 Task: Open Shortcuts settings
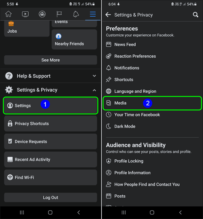coord(152,80)
